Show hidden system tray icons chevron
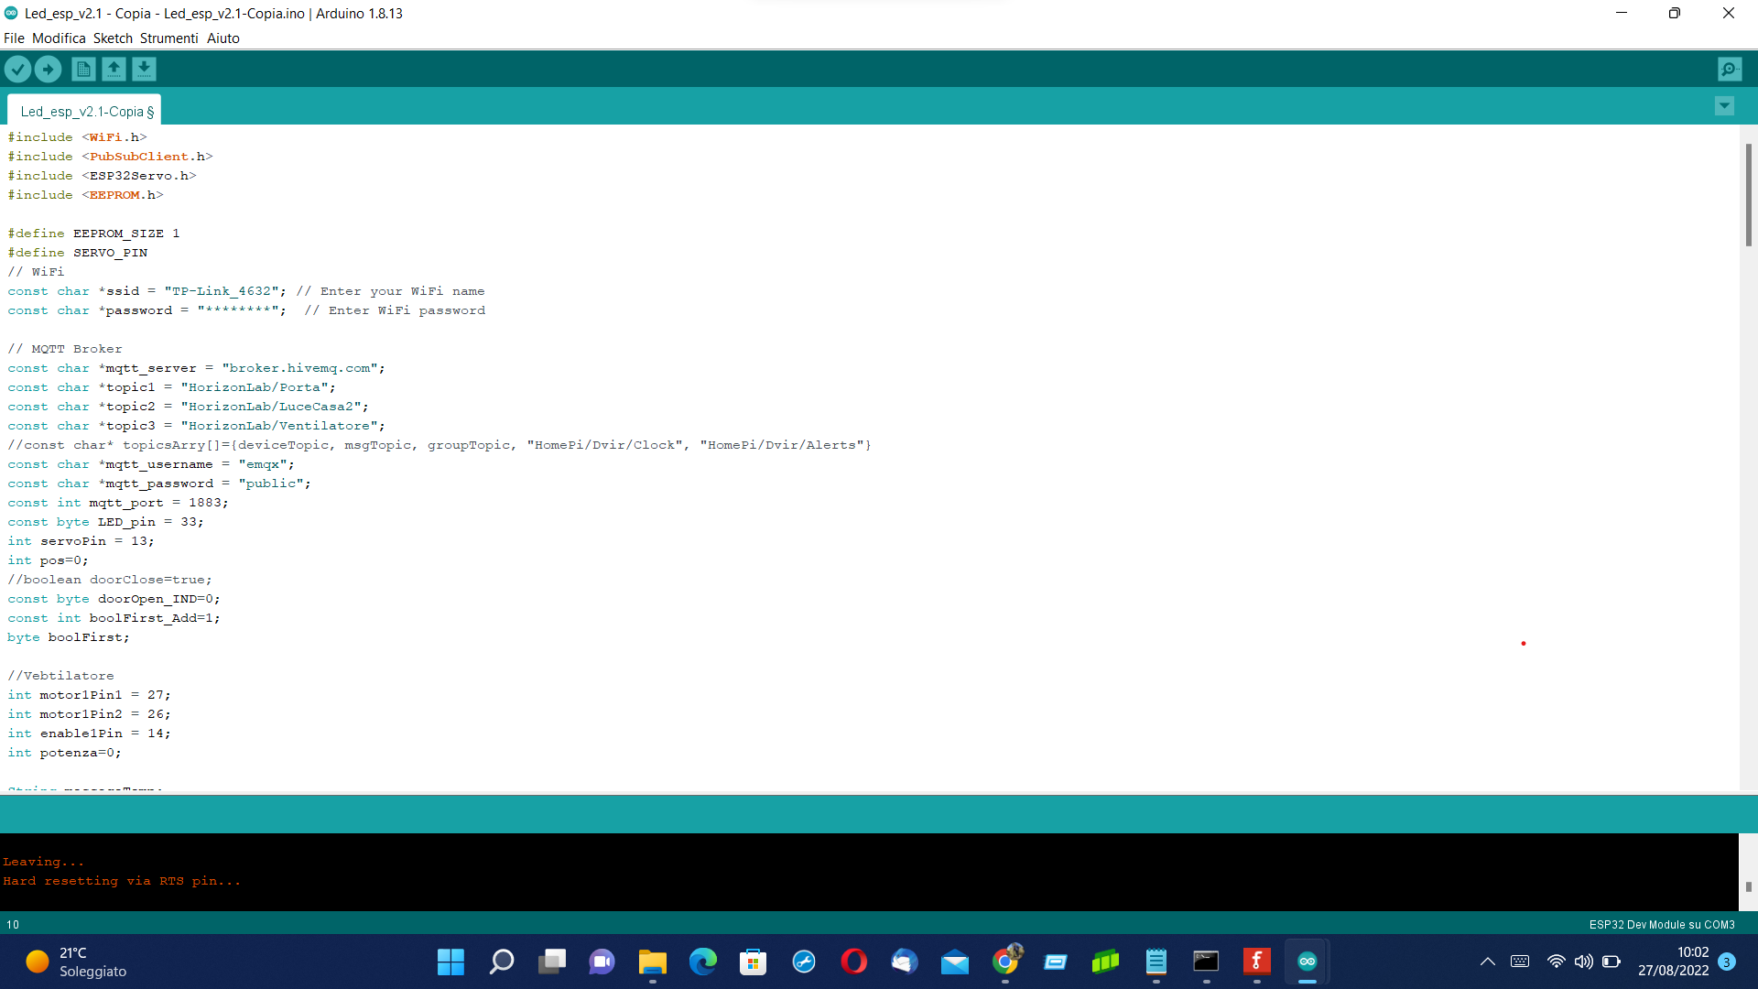The image size is (1758, 989). coord(1487,962)
